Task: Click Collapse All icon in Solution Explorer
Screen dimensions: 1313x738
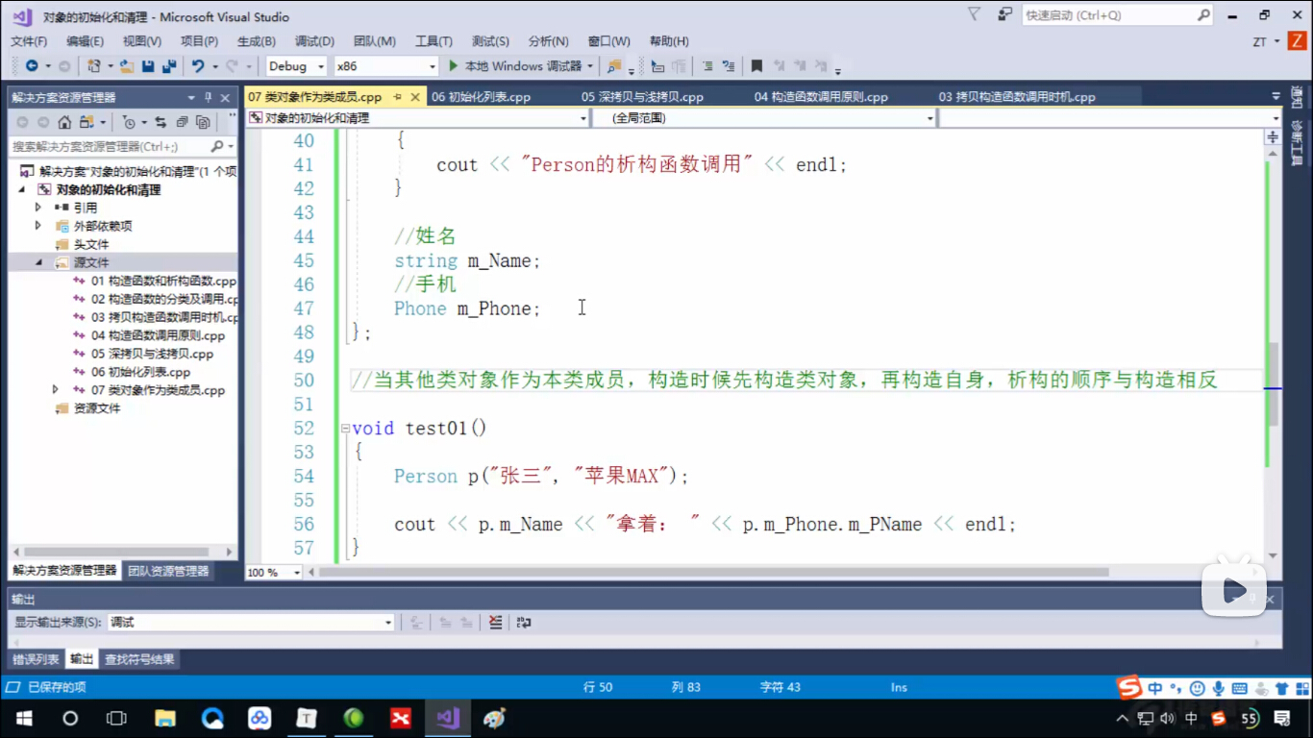Action: pos(182,122)
